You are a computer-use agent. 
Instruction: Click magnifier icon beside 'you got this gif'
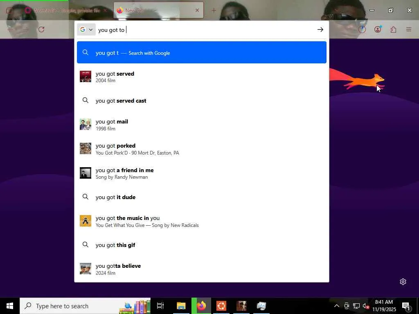(x=86, y=244)
